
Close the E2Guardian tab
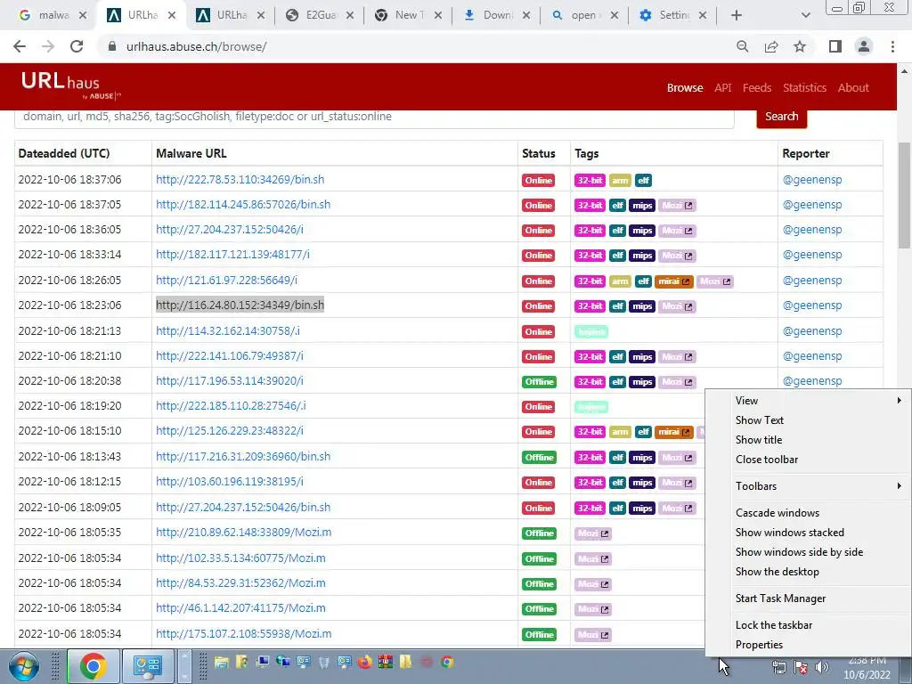click(349, 16)
